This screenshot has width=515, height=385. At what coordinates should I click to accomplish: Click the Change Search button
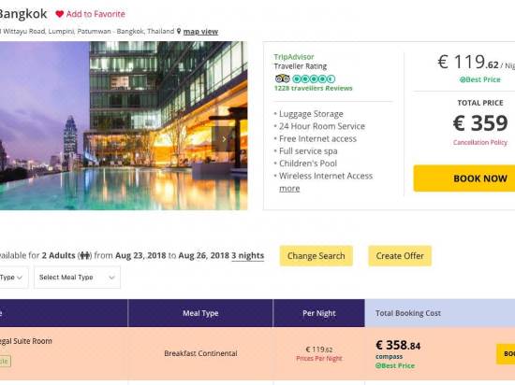coord(316,255)
